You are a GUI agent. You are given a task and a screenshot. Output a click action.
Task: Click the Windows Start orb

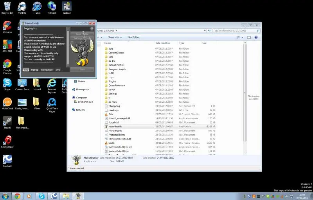pyautogui.click(x=5, y=196)
